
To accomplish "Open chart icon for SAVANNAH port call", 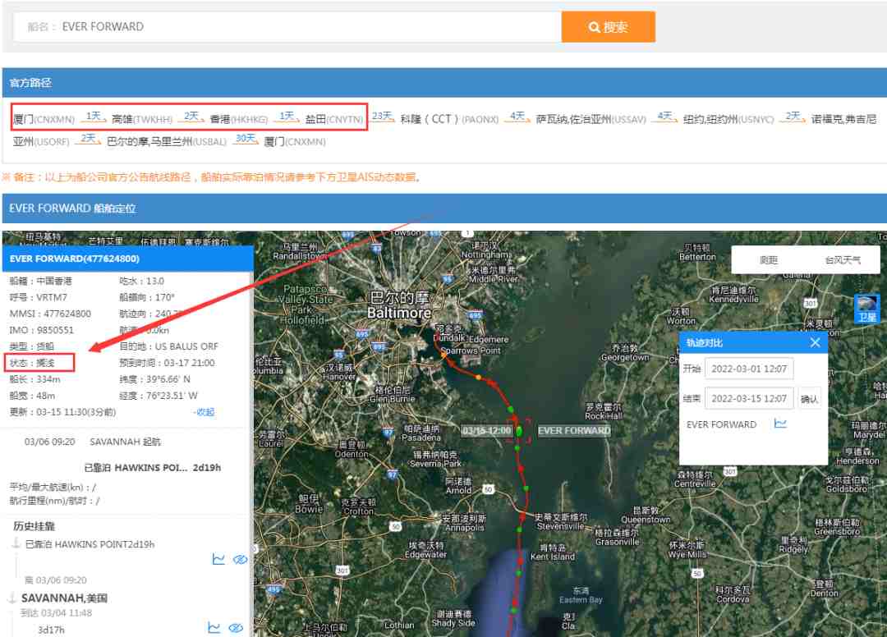I will [214, 627].
